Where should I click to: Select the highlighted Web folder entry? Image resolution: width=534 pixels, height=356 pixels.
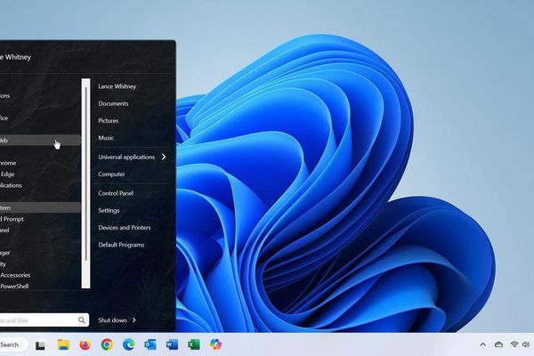tap(40, 140)
